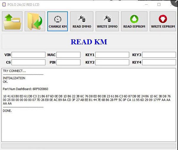Viewport: 178px width, 150px height.
Task: Click the progress bar at the bottom
Action: point(89,146)
